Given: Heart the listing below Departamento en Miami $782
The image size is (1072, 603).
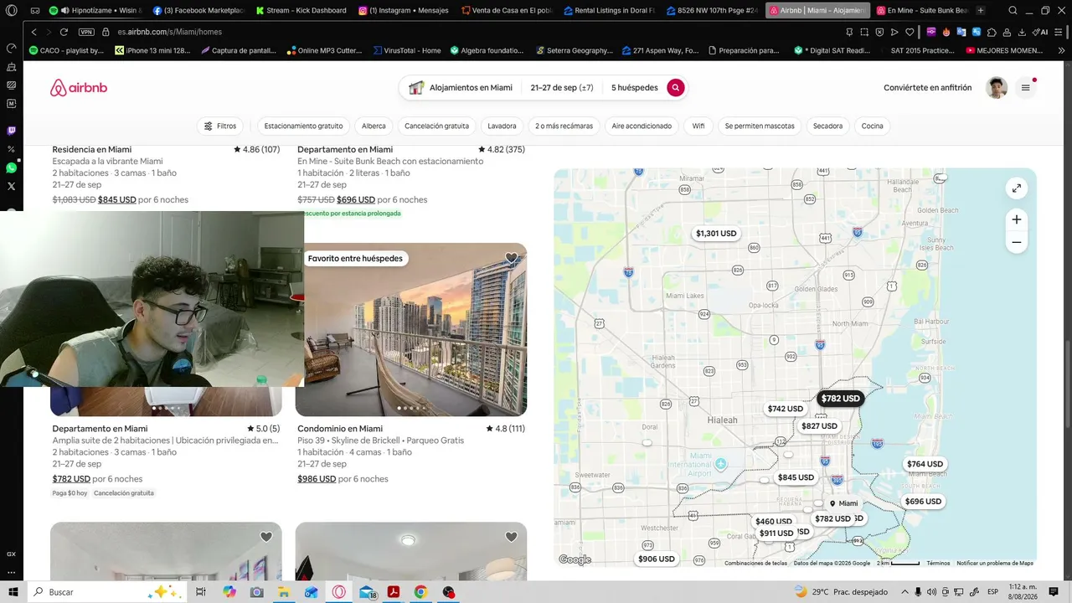Looking at the screenshot, I should pyautogui.click(x=265, y=538).
